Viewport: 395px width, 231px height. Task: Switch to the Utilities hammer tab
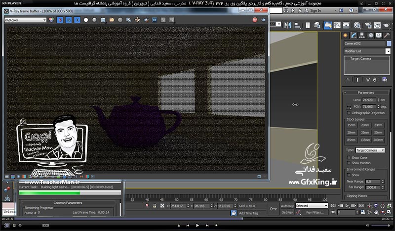[387, 36]
